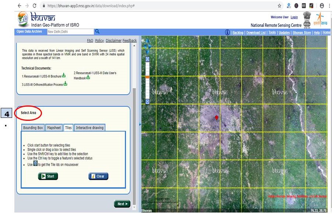Pan the map north with up arrow
The image size is (332, 214).
point(148,41)
